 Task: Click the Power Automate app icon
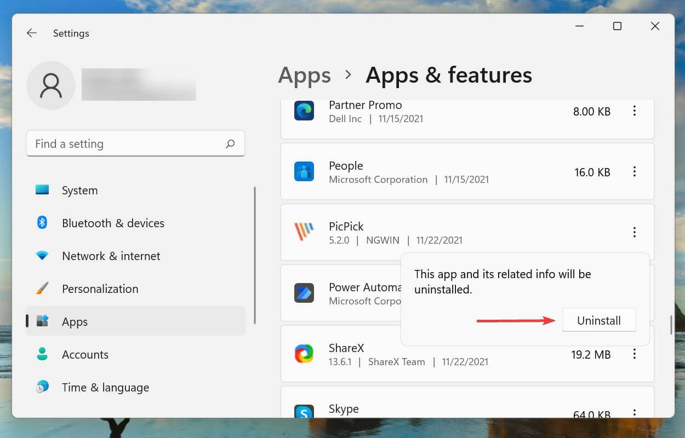click(304, 293)
